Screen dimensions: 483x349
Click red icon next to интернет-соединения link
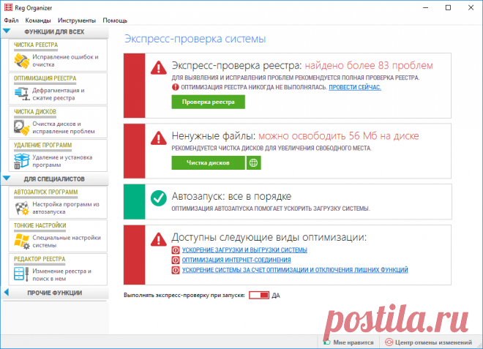point(176,260)
